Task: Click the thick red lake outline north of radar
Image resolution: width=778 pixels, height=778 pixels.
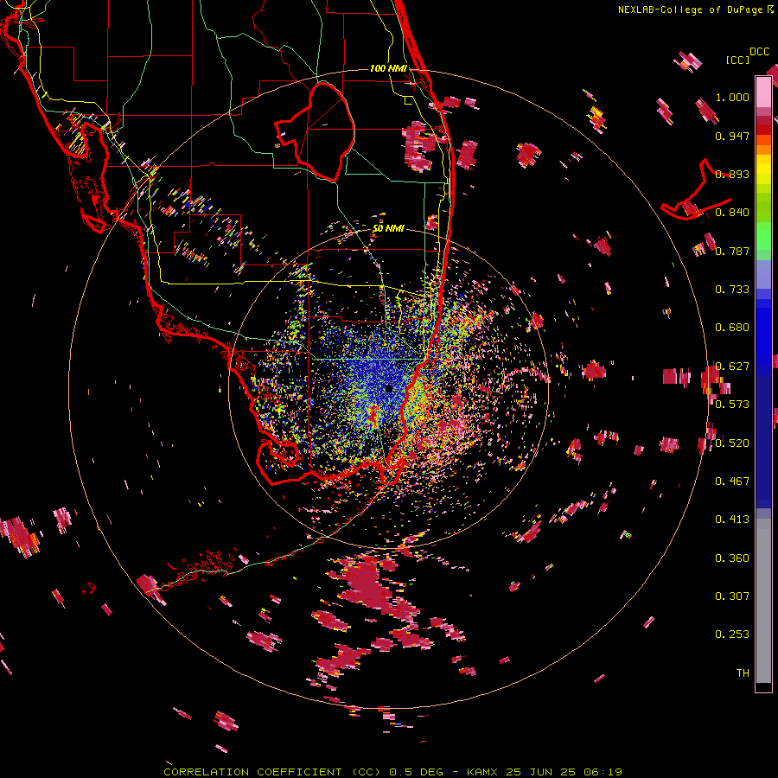Action: tap(315, 131)
